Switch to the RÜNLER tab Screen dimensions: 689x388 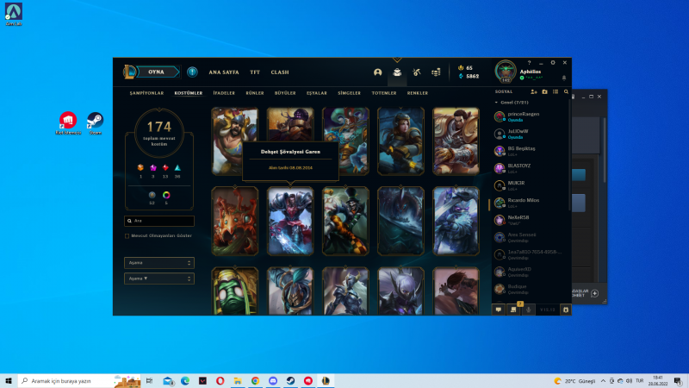(x=255, y=93)
